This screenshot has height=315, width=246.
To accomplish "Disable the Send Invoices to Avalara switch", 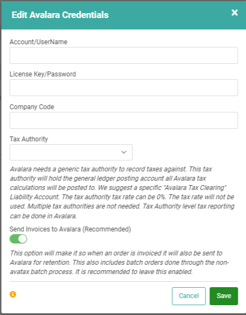I will pyautogui.click(x=18, y=239).
